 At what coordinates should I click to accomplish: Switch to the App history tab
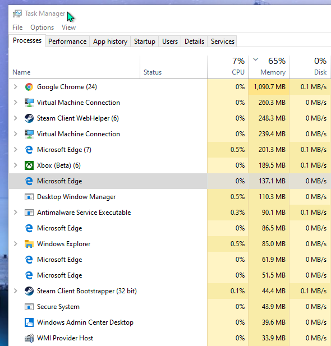click(110, 41)
